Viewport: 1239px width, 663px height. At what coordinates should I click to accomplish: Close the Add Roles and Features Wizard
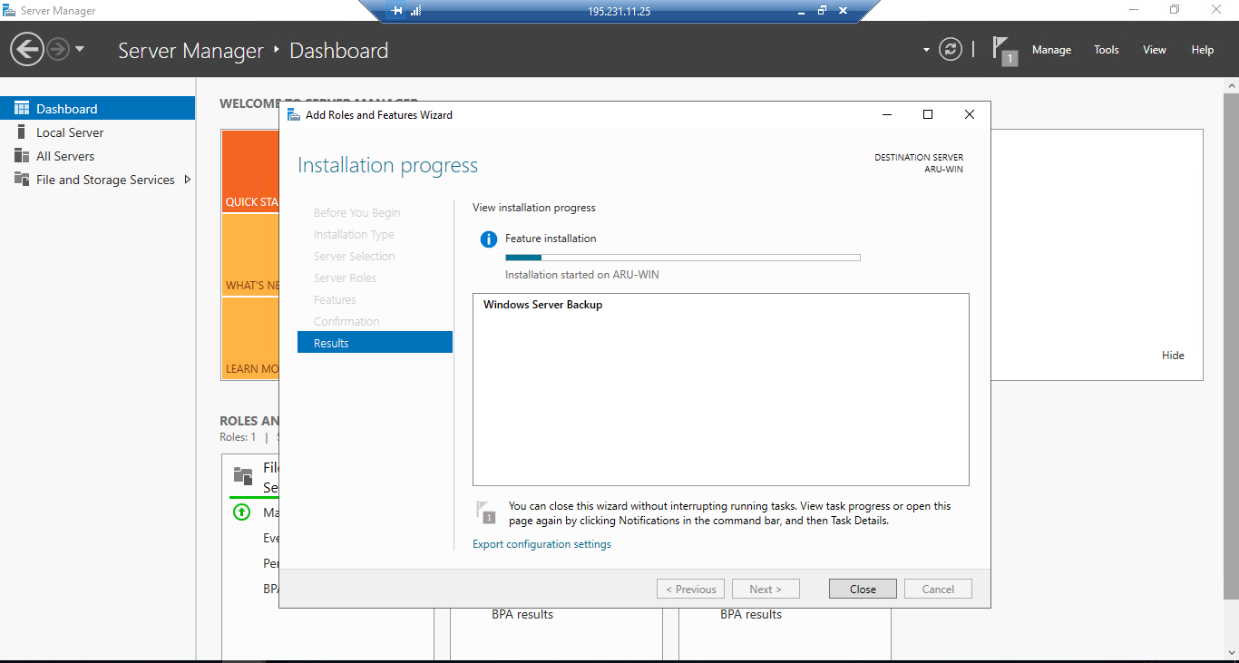pos(862,588)
